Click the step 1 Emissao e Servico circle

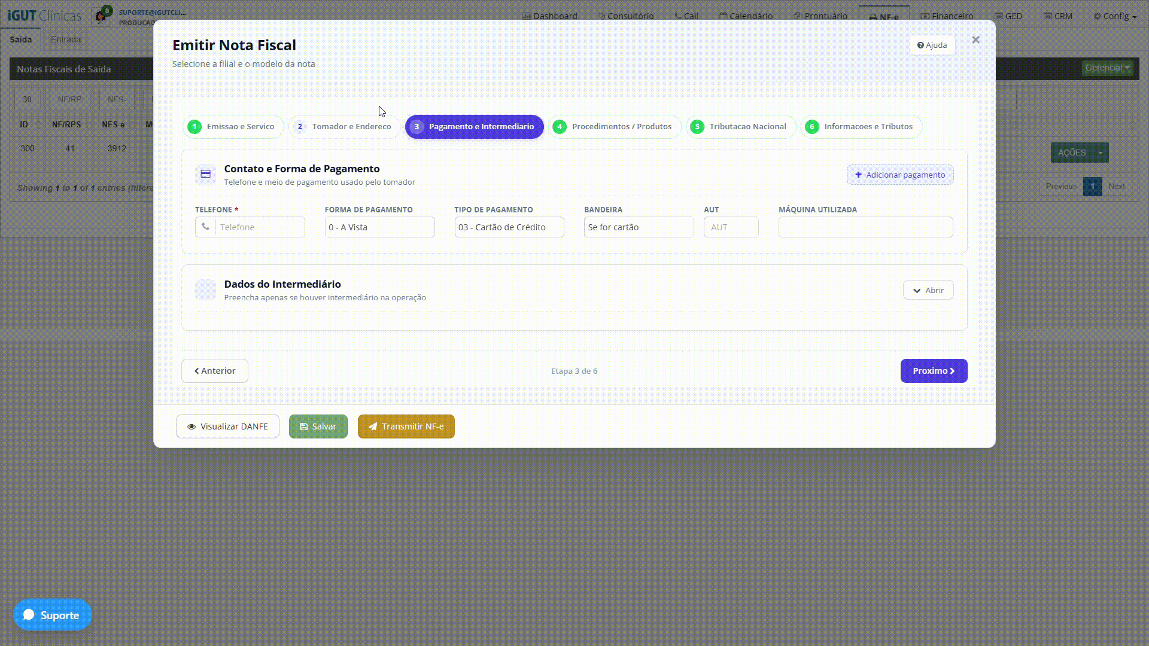(x=194, y=126)
